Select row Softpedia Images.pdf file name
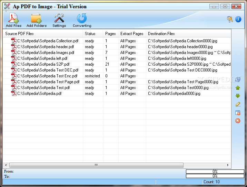Screen dimensions: 247x187 pos(46,53)
